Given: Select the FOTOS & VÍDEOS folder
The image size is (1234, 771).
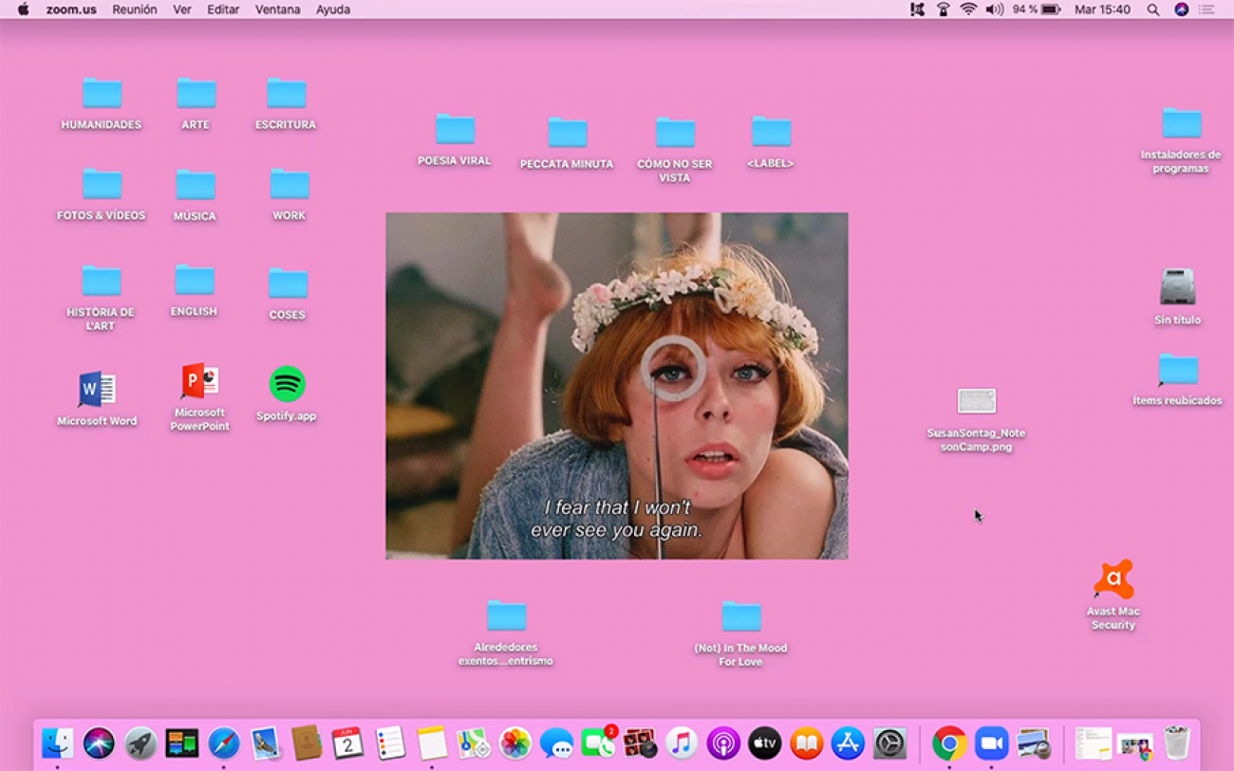Looking at the screenshot, I should click(102, 193).
